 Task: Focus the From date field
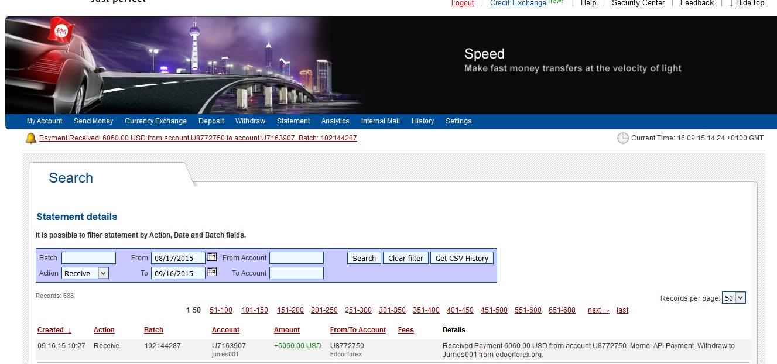[178, 258]
